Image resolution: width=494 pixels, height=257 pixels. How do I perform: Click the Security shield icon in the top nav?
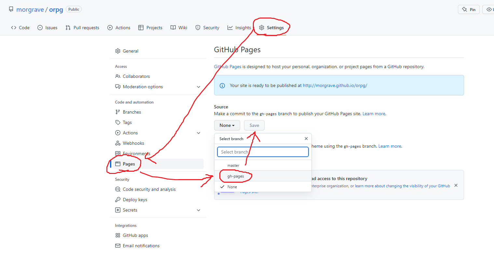click(198, 28)
